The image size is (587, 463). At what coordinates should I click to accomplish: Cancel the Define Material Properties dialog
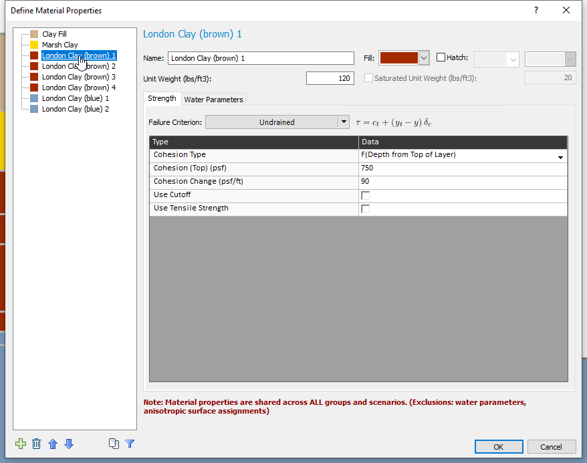(552, 446)
